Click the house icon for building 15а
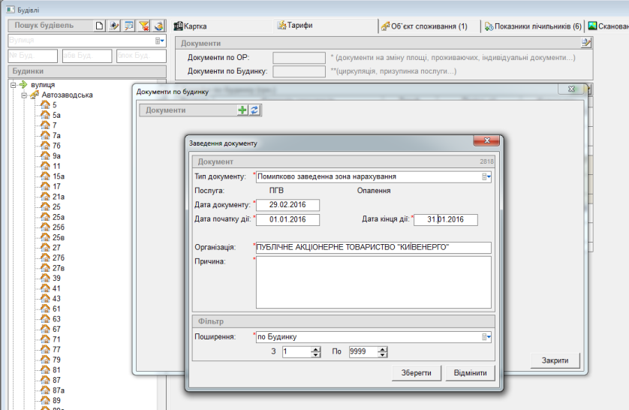Viewport: 629px width, 410px height. click(x=44, y=176)
